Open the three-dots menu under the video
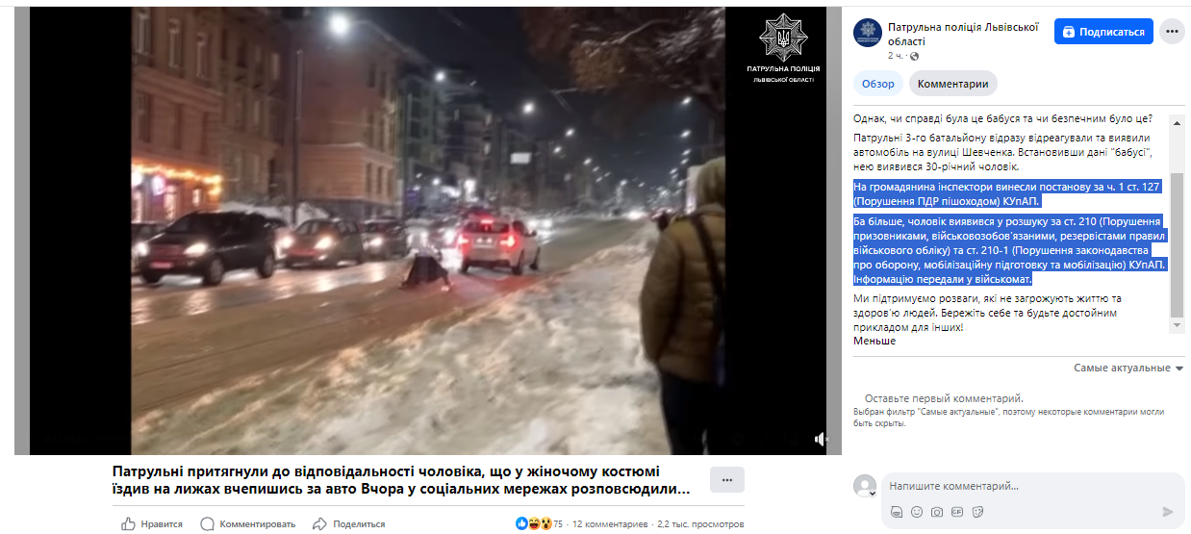The width and height of the screenshot is (1191, 534). [727, 479]
